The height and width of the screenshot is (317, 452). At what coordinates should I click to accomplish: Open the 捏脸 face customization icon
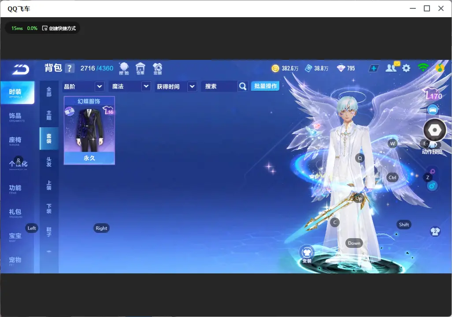click(x=124, y=69)
